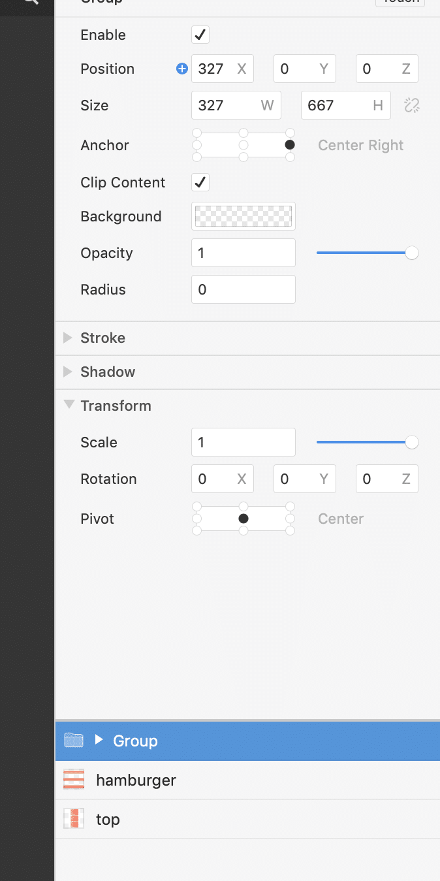This screenshot has width=440, height=881.
Task: Expand the Shadow section
Action: [67, 372]
